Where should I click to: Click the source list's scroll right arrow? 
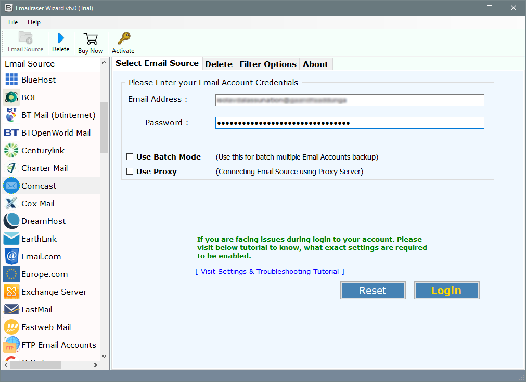point(96,365)
